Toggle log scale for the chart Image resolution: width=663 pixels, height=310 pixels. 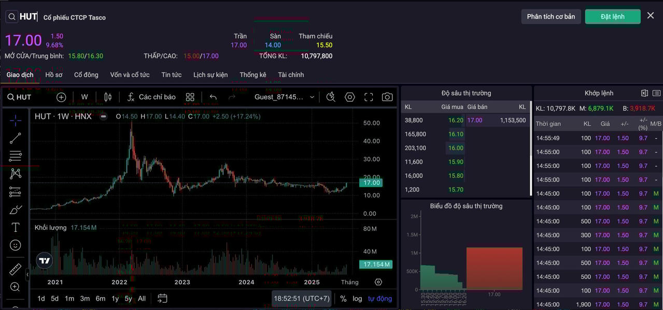[x=357, y=299]
